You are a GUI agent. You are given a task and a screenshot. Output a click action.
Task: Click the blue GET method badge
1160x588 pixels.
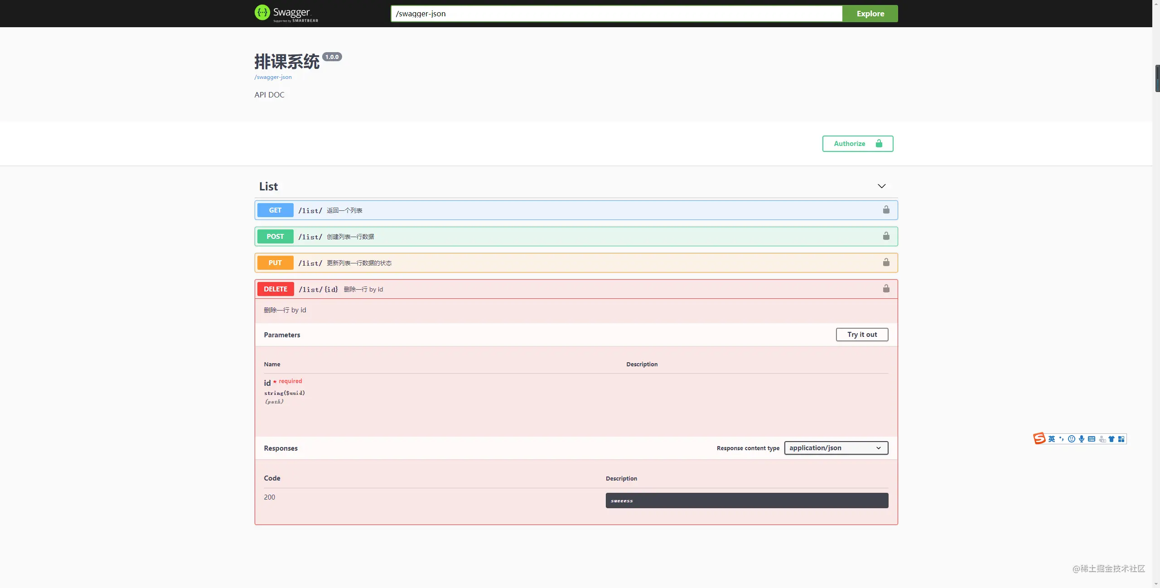pos(275,210)
